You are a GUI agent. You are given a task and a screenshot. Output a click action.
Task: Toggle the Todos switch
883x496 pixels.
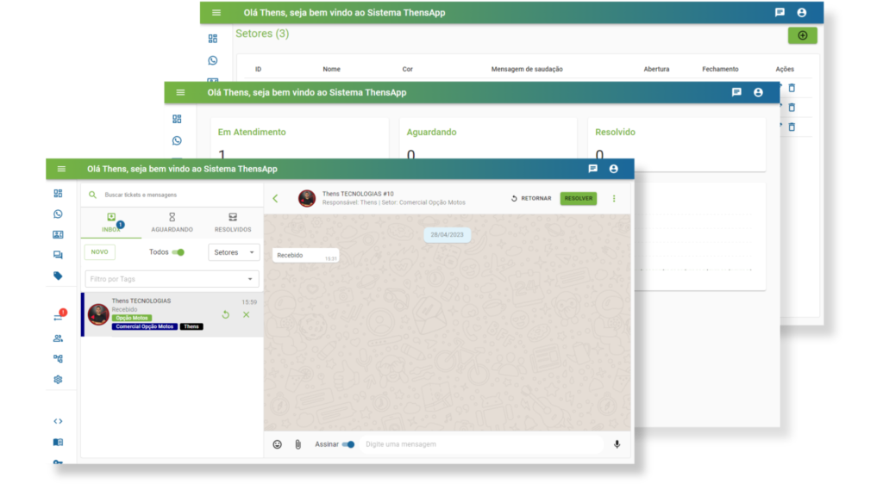pos(178,252)
